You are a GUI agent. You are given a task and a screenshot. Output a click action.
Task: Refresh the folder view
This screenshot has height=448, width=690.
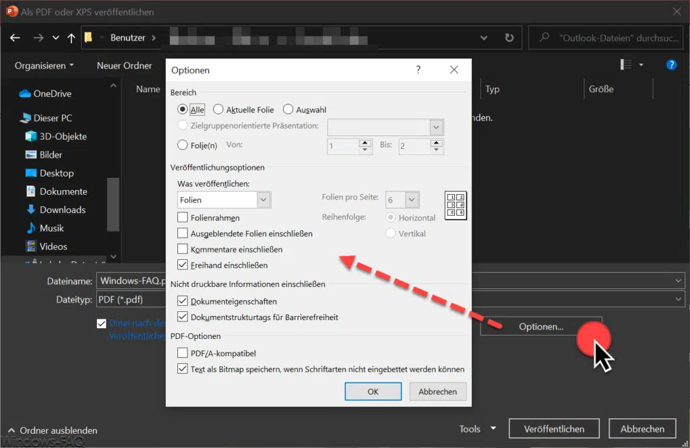pos(509,38)
